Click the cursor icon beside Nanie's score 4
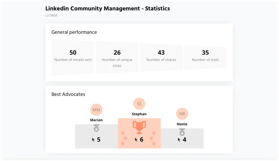 tap(179, 140)
